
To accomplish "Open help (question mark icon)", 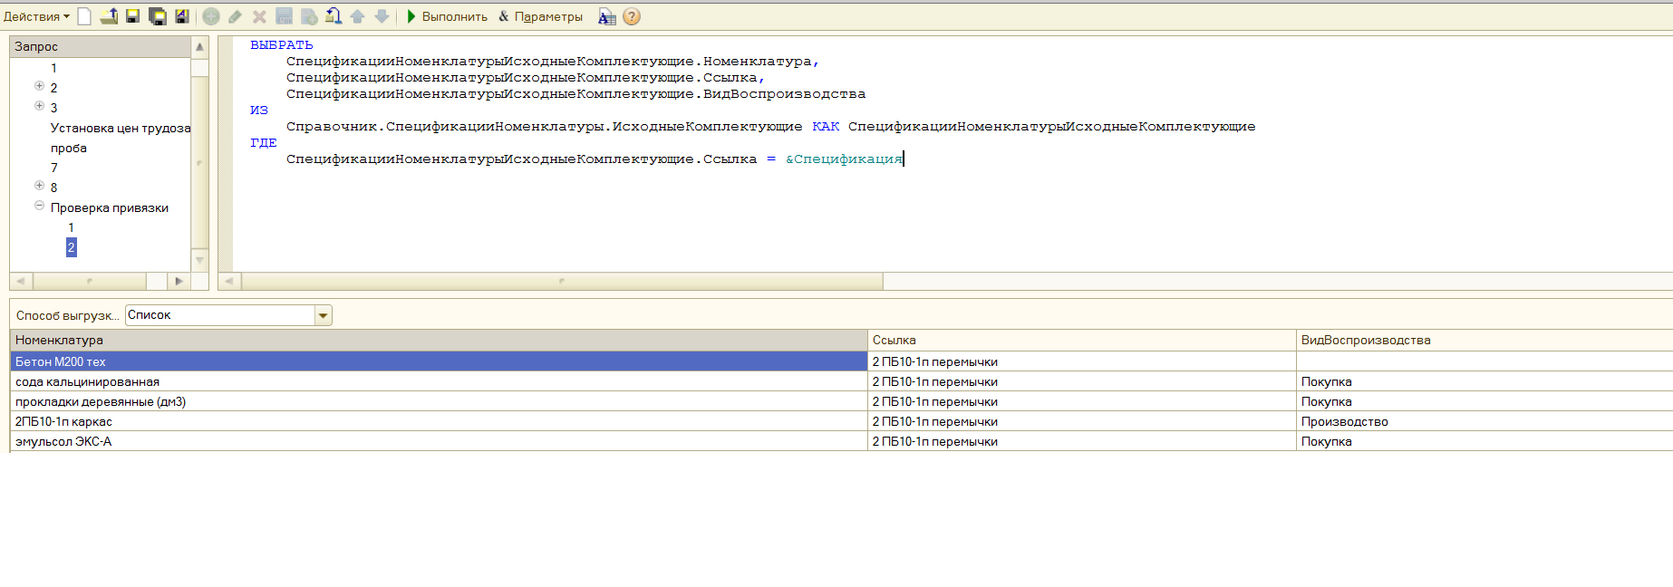I will tap(632, 16).
